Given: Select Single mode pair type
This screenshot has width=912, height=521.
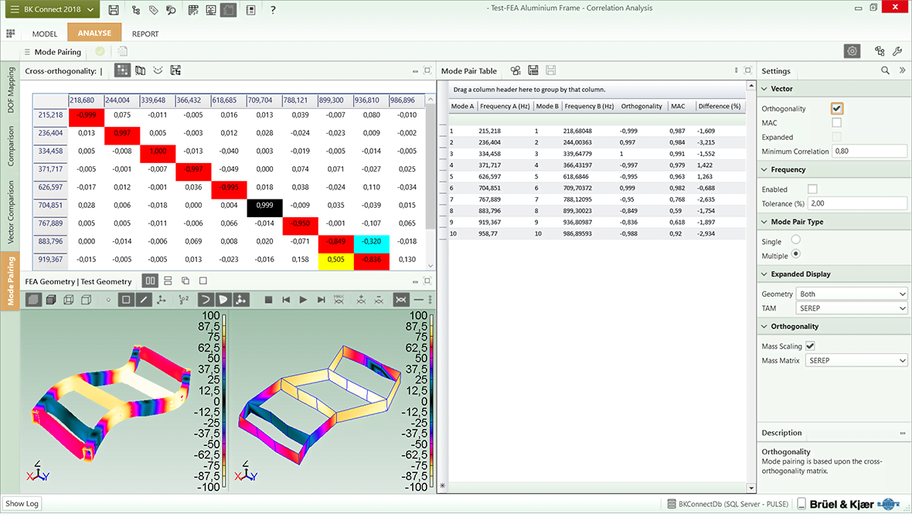Looking at the screenshot, I should (x=796, y=241).
